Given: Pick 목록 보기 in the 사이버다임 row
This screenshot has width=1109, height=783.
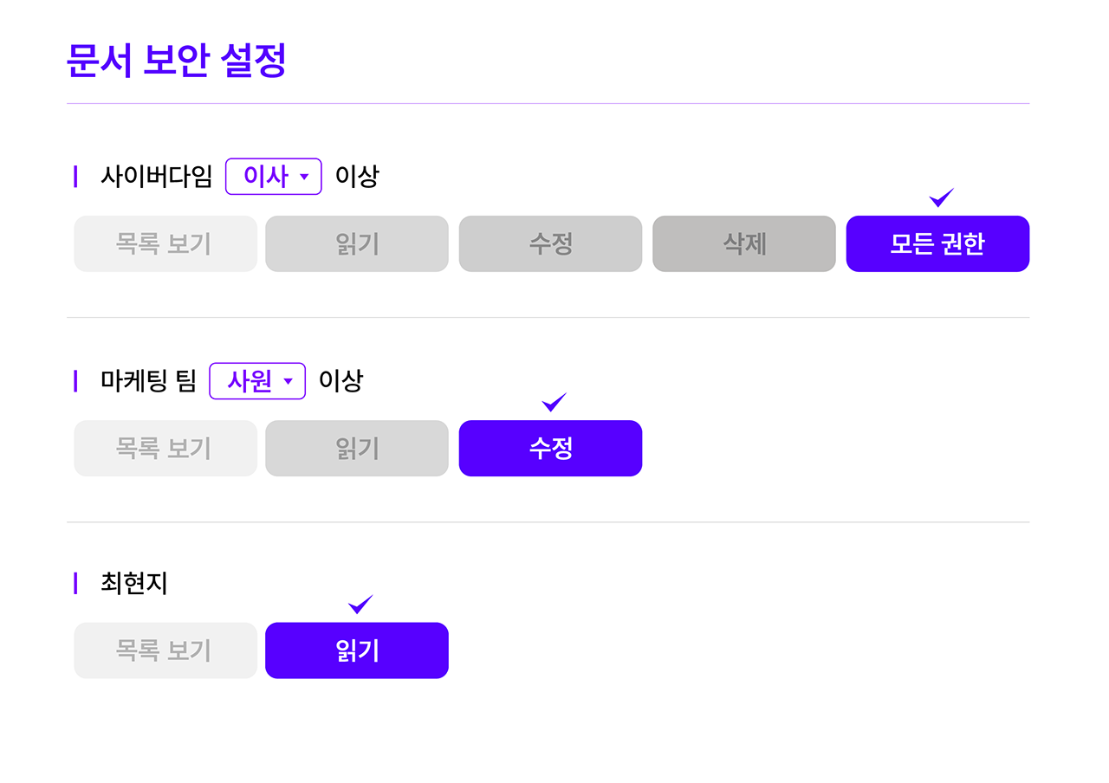Looking at the screenshot, I should (x=165, y=244).
